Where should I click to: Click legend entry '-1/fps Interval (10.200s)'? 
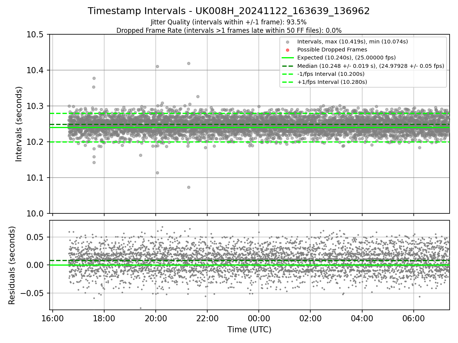[331, 74]
